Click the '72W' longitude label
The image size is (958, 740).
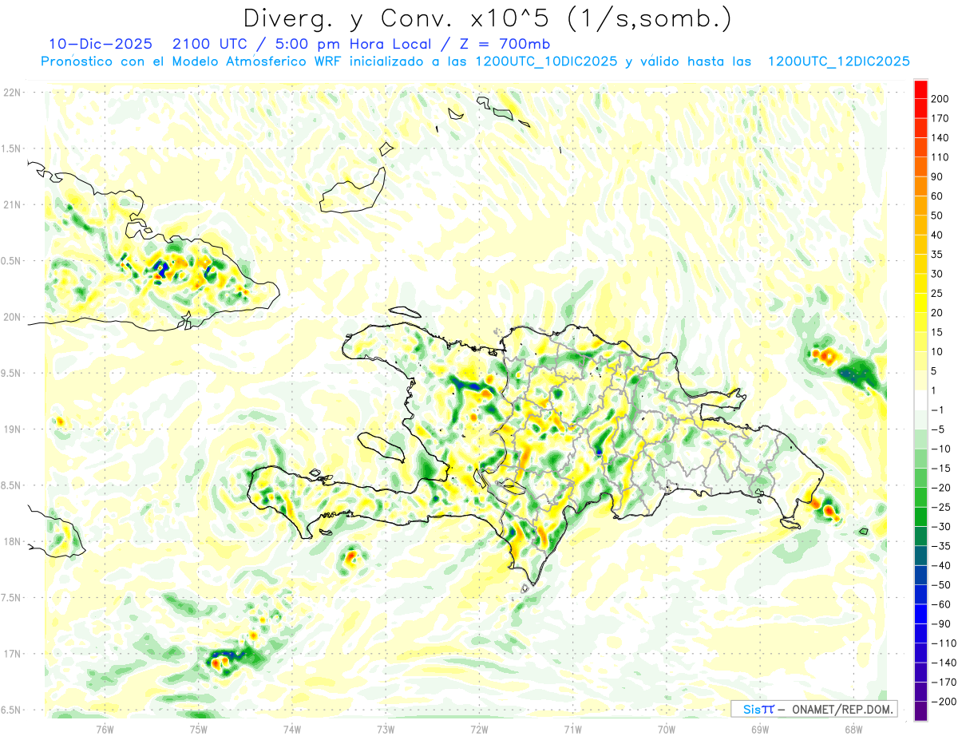pyautogui.click(x=479, y=729)
